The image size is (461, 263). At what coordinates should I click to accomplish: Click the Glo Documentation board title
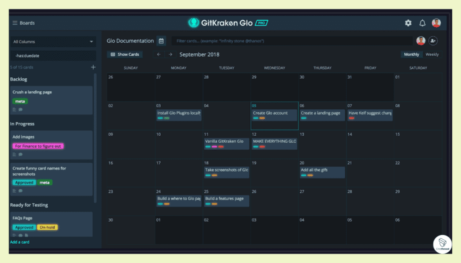click(x=130, y=41)
